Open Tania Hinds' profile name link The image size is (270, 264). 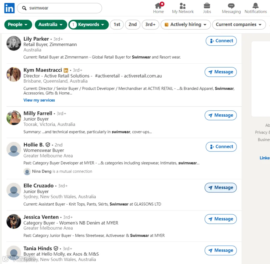click(38, 248)
